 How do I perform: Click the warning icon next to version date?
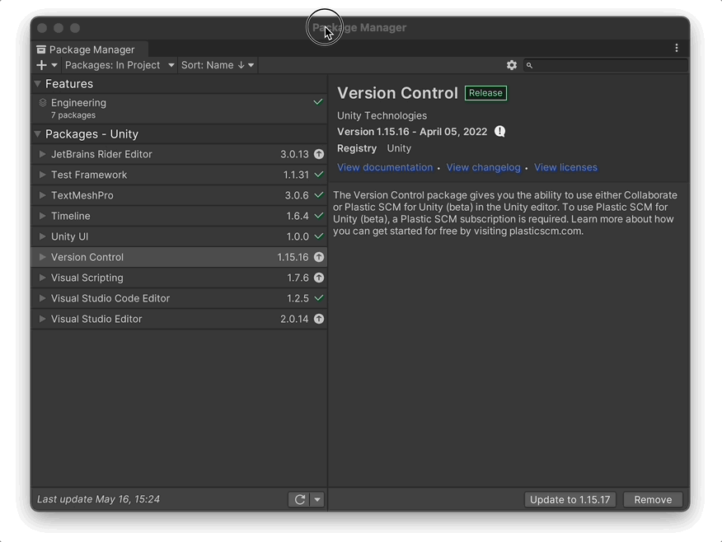[x=499, y=132]
